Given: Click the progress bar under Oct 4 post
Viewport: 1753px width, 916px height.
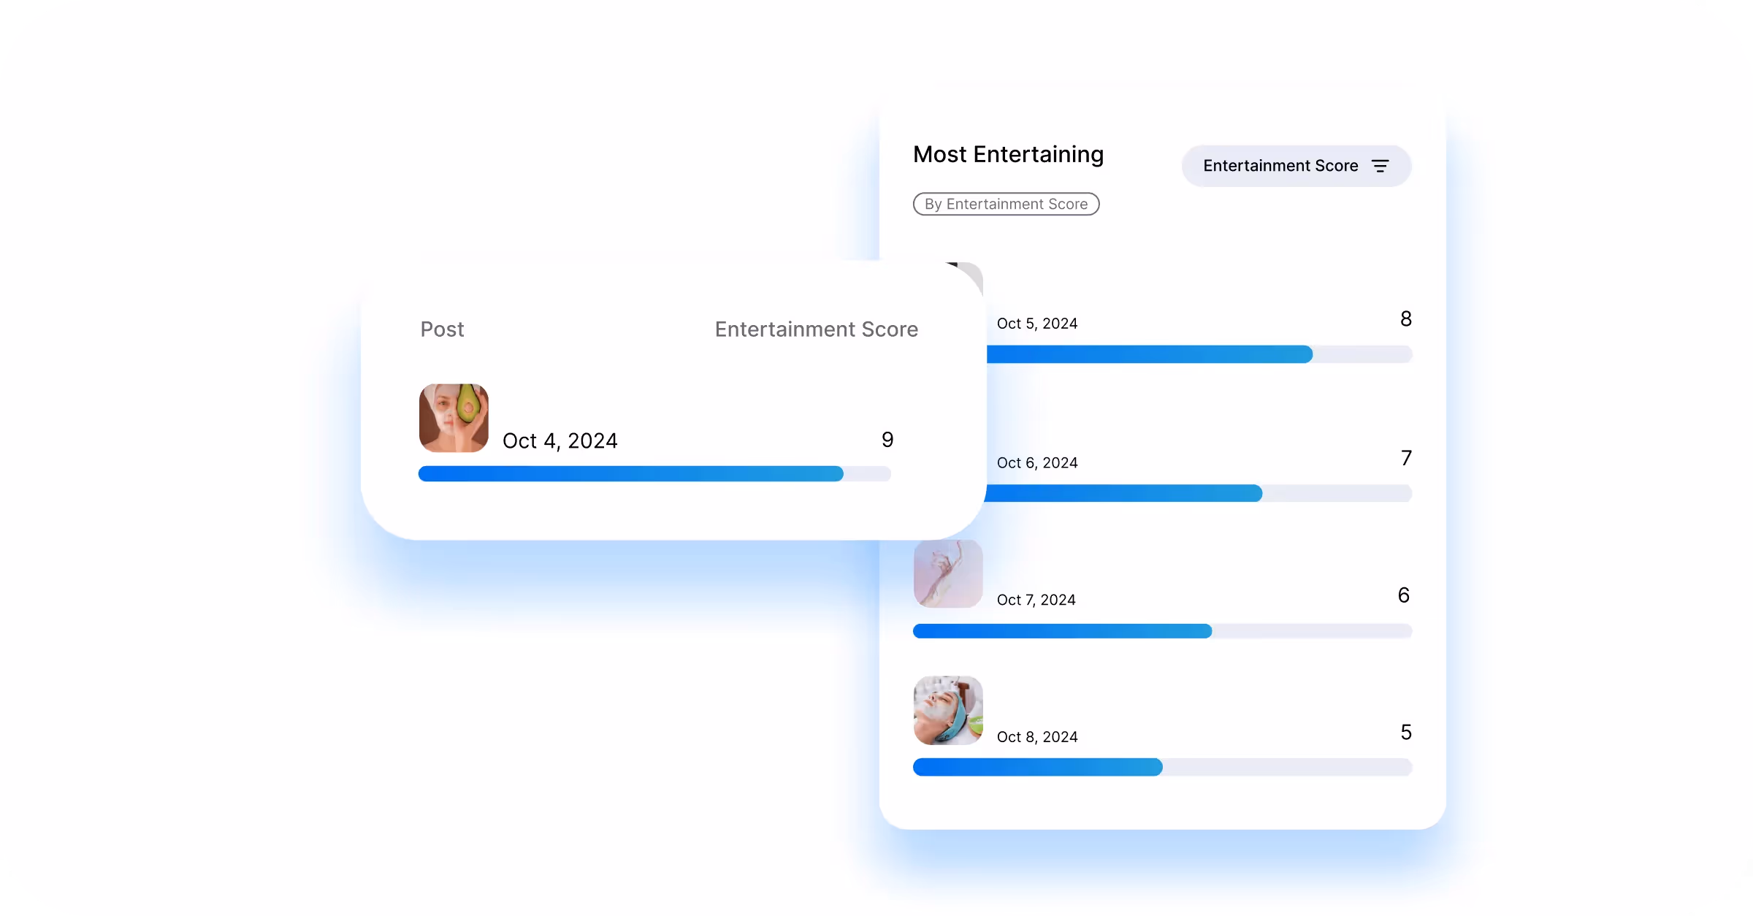Looking at the screenshot, I should click(x=654, y=474).
